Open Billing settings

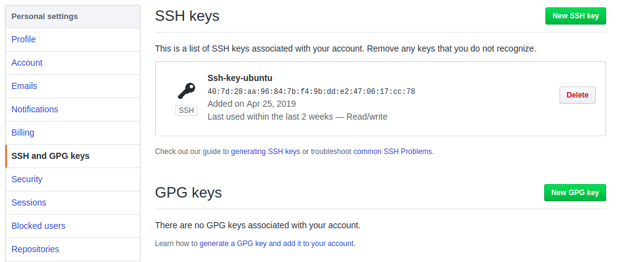tap(23, 133)
